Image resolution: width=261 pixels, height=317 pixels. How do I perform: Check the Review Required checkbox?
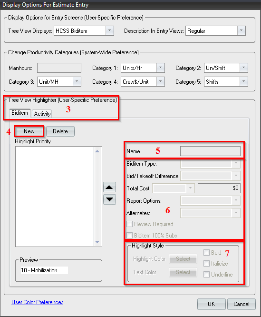click(x=130, y=224)
